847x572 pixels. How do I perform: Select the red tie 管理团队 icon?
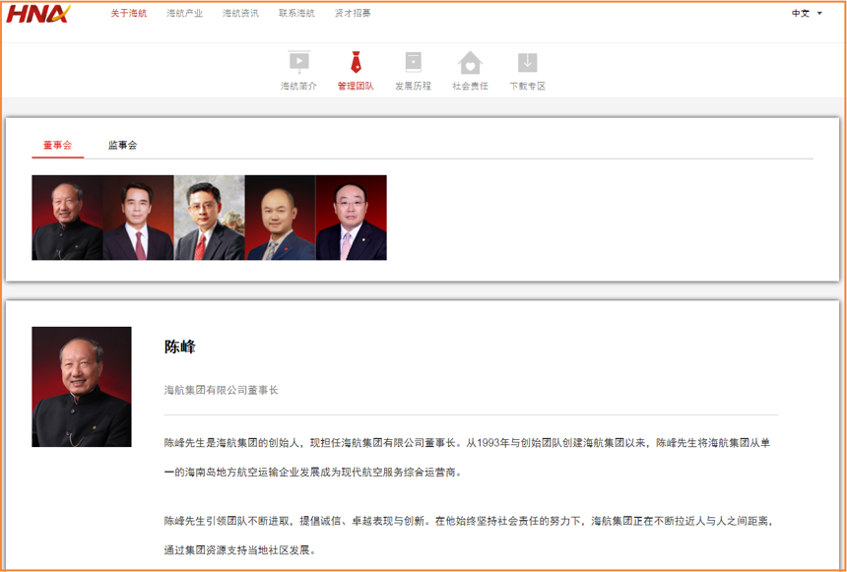click(x=356, y=62)
